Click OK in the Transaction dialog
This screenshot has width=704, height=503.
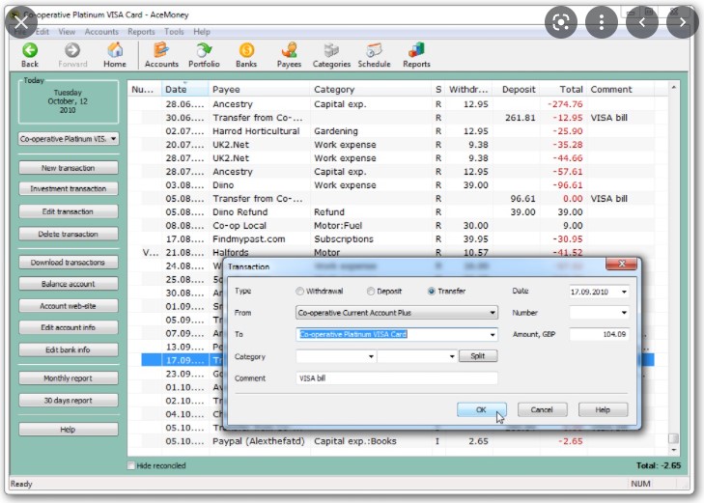coord(481,409)
